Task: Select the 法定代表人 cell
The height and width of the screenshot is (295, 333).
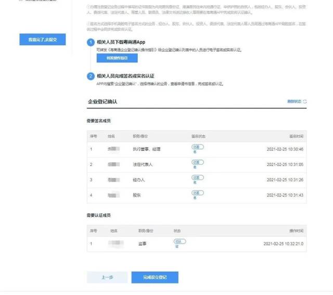Action: [143, 164]
